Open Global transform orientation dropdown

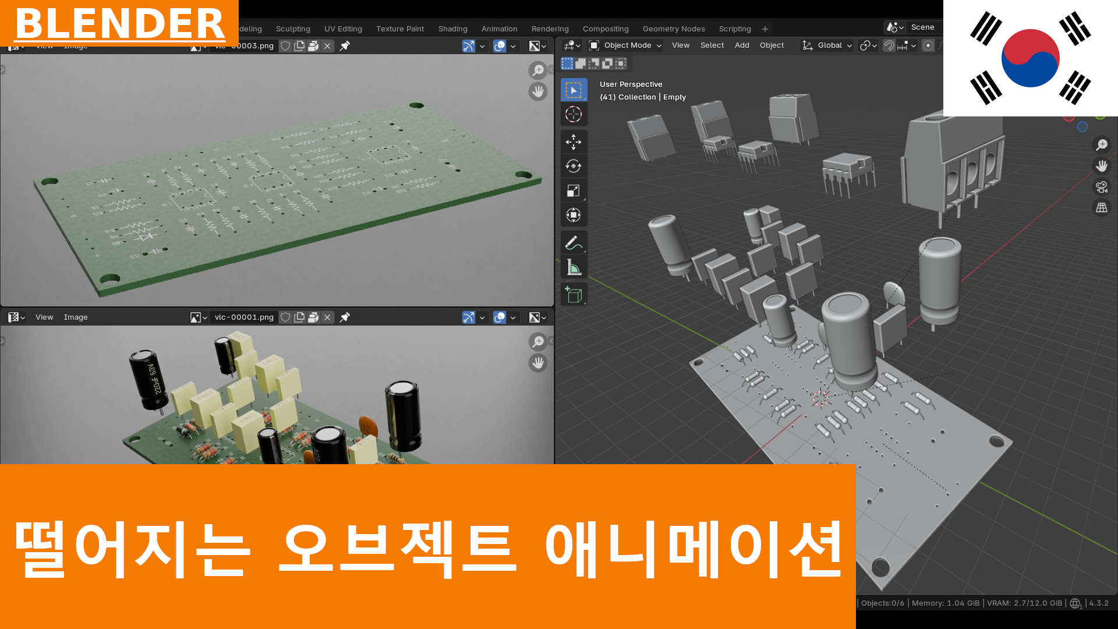(827, 45)
